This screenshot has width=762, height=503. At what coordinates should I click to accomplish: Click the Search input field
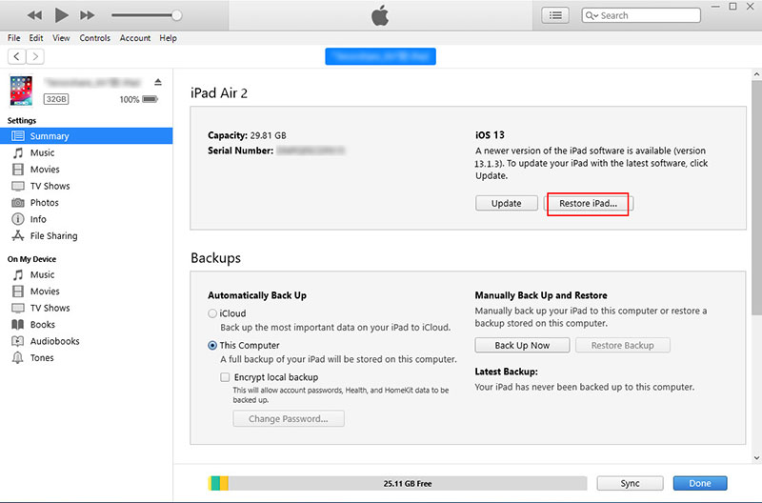pyautogui.click(x=641, y=15)
